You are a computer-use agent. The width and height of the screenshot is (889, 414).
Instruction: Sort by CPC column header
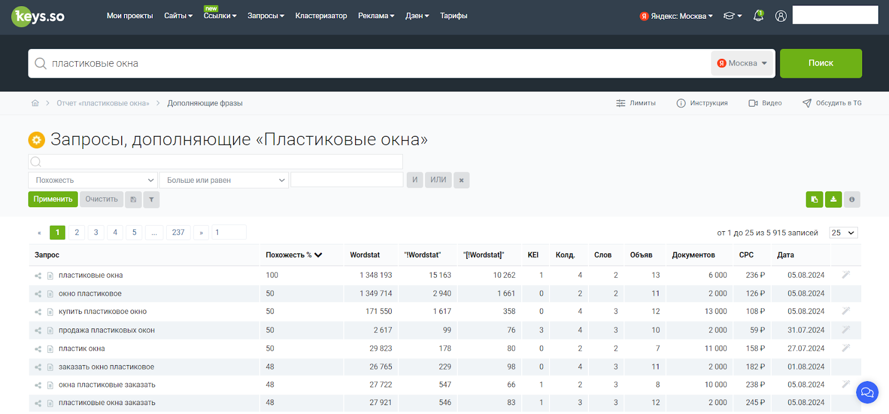click(746, 255)
